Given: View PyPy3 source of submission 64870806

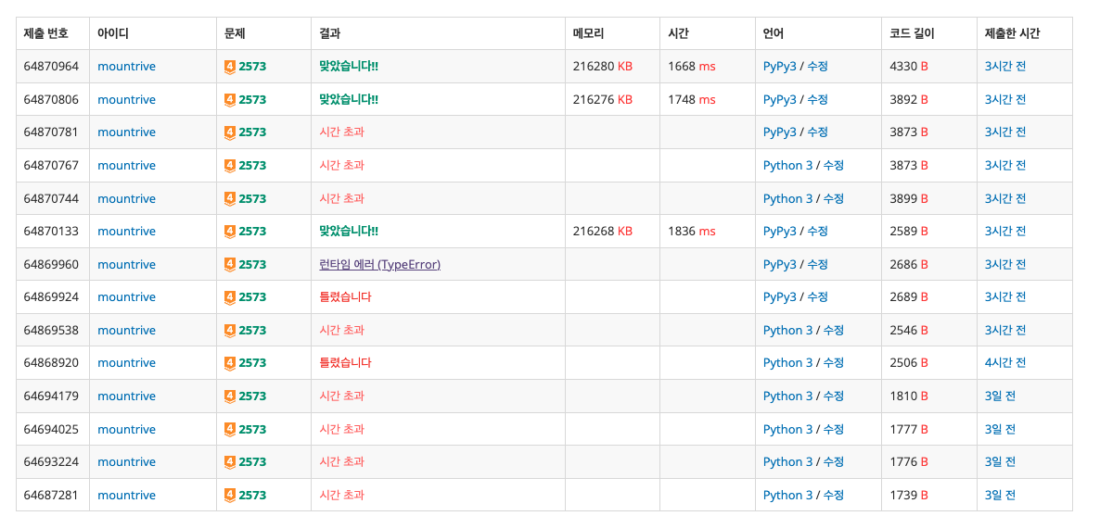Looking at the screenshot, I should [779, 99].
